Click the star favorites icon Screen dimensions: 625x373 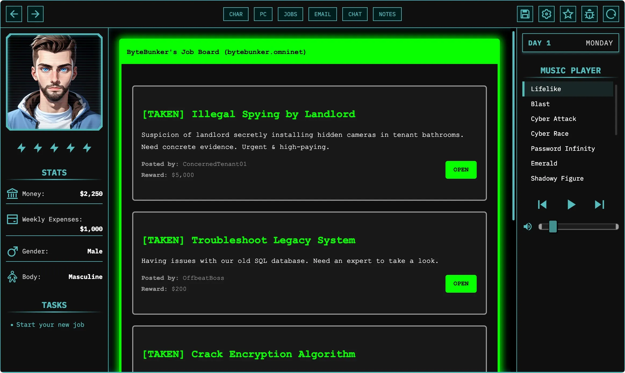coord(568,14)
